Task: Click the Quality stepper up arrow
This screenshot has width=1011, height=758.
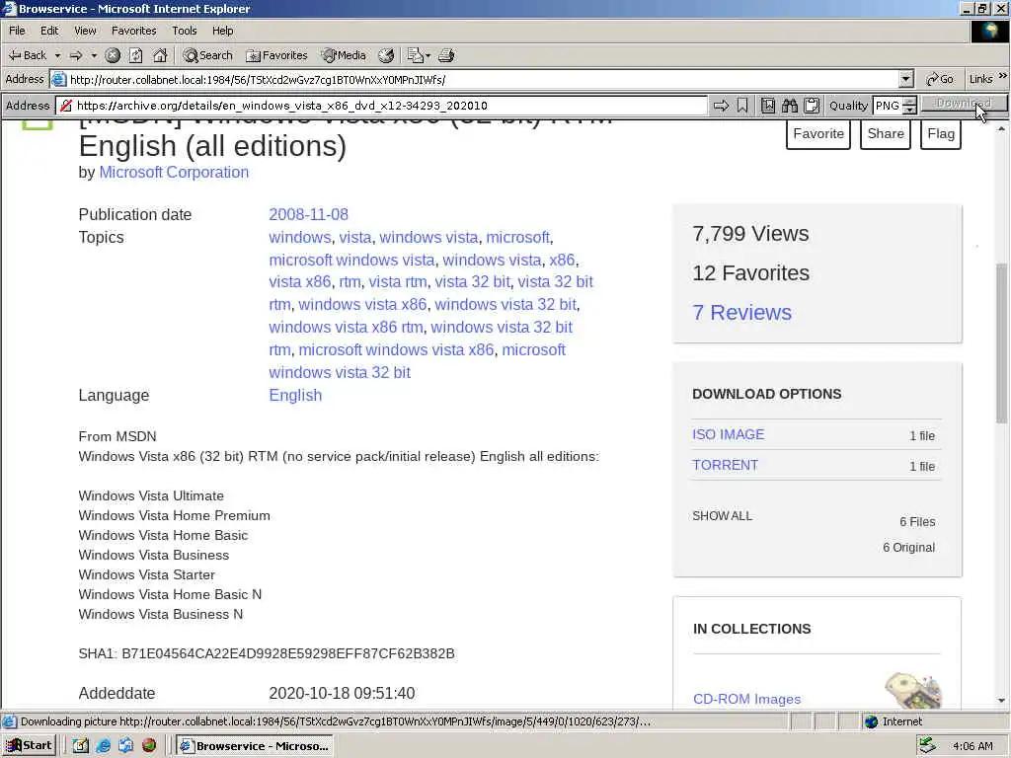Action: 909,102
